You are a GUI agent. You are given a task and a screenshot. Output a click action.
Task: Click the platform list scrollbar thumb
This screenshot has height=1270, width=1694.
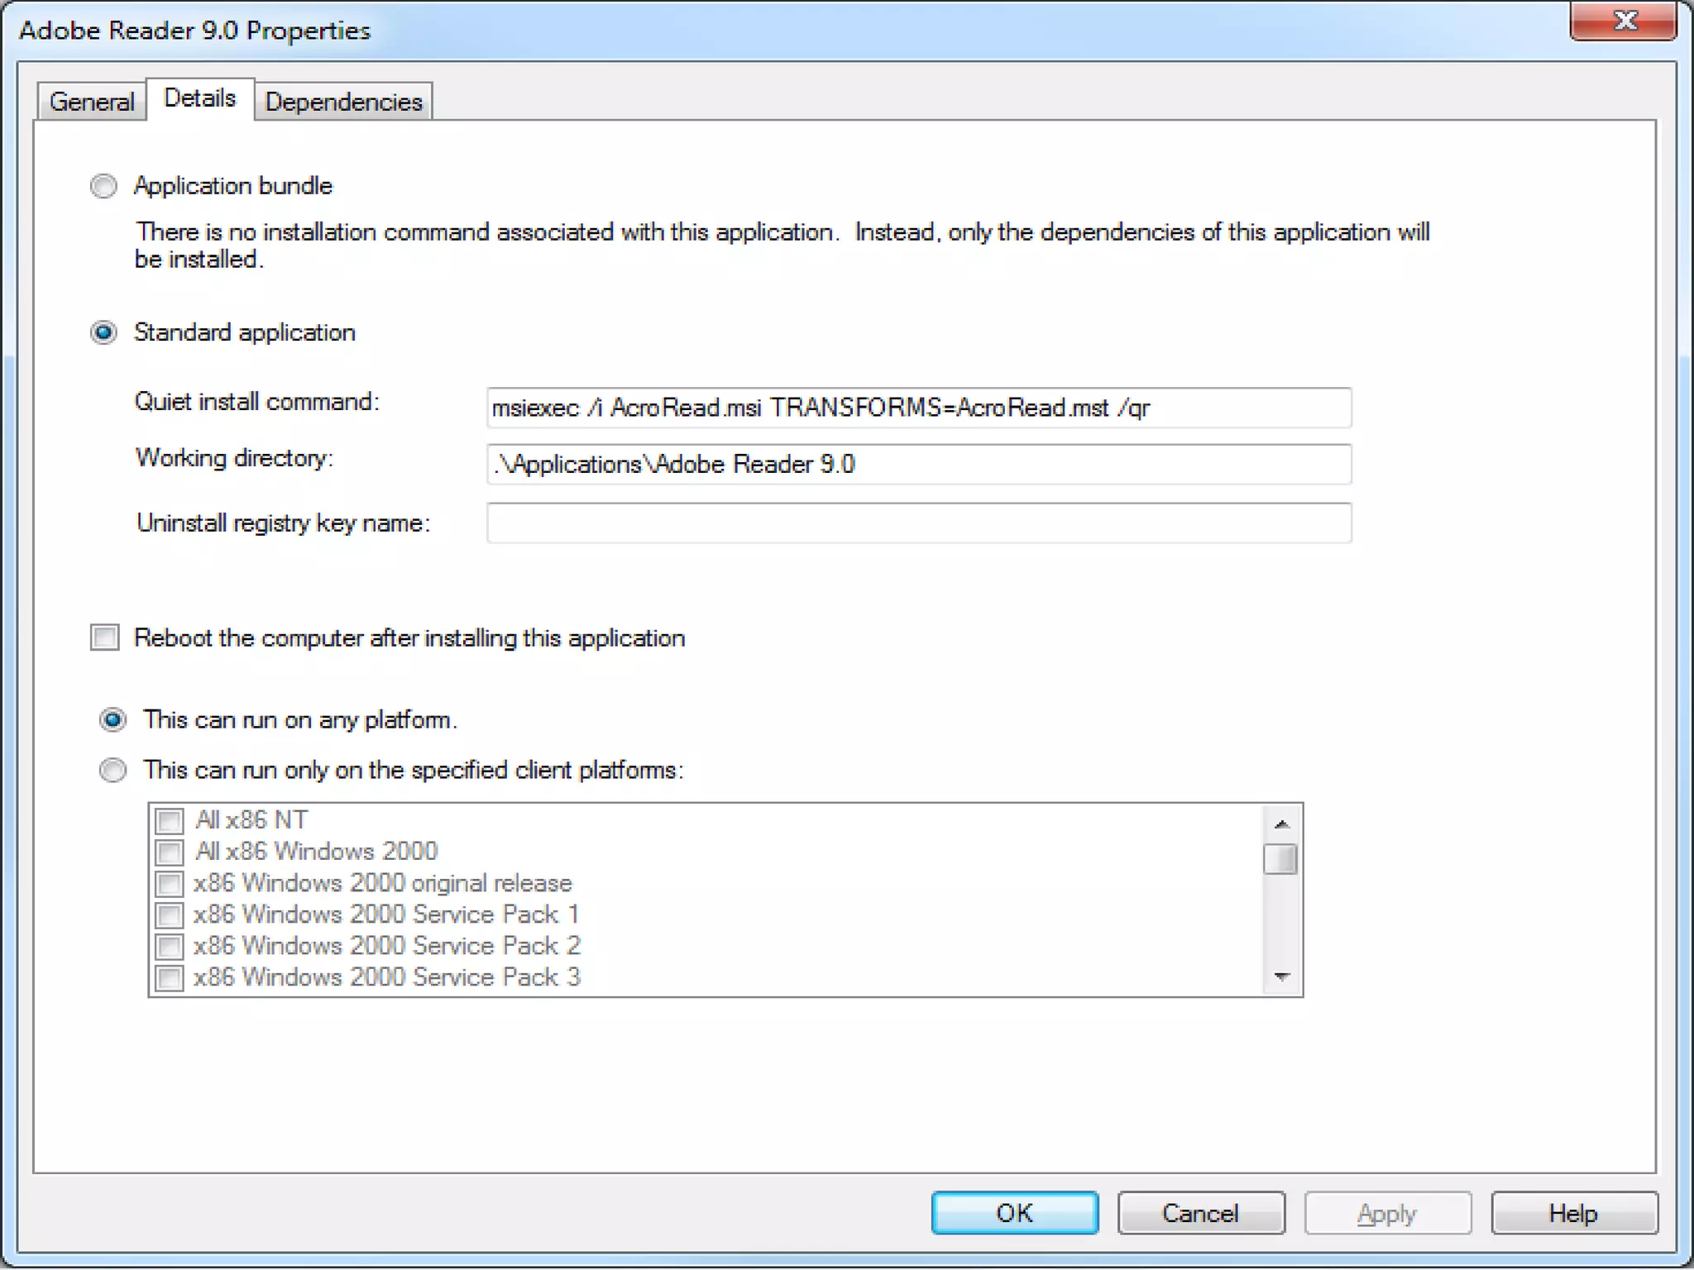click(1281, 858)
